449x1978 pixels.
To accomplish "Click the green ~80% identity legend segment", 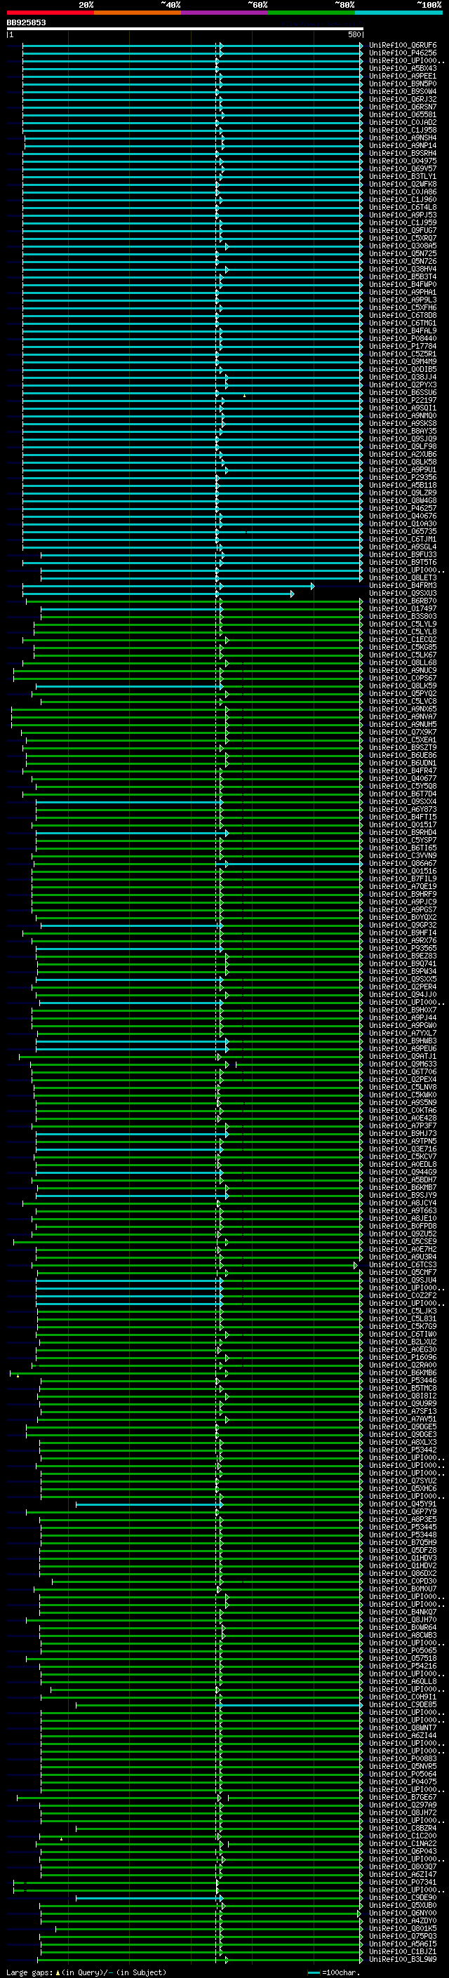I will (311, 13).
